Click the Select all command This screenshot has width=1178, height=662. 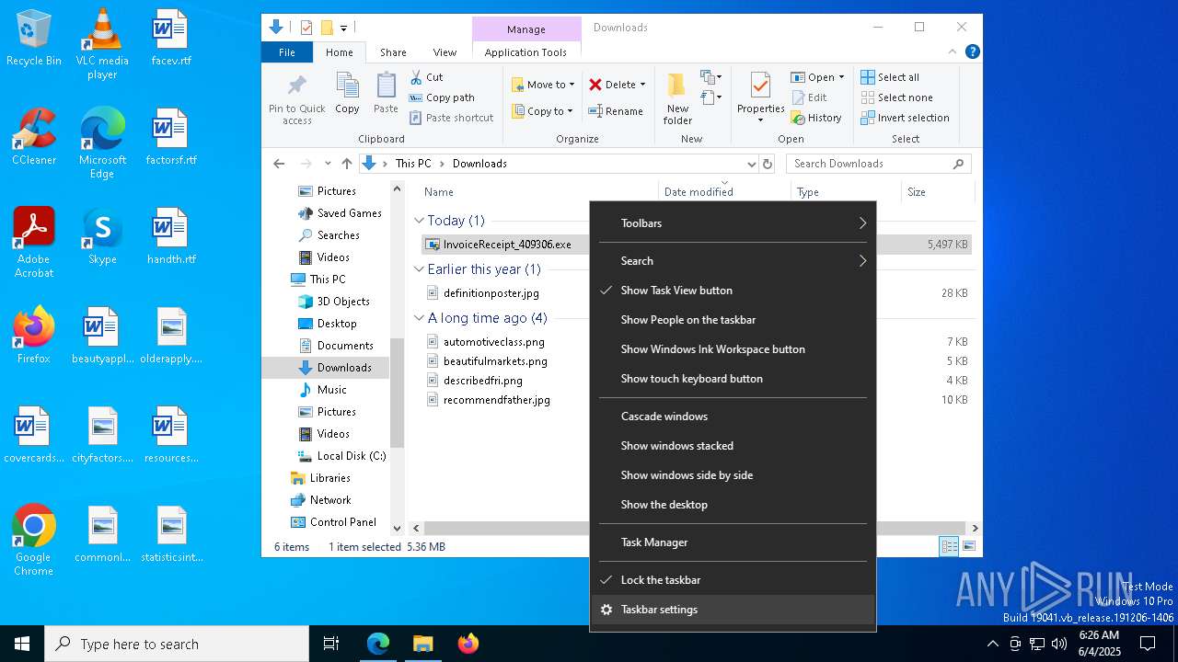click(x=890, y=77)
